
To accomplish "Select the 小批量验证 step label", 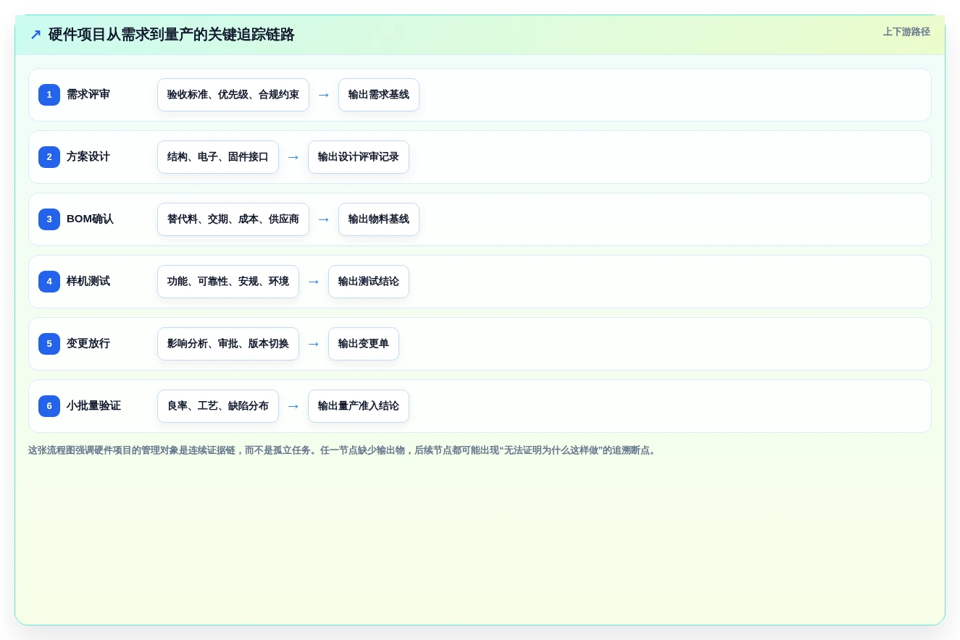I will pyautogui.click(x=93, y=406).
